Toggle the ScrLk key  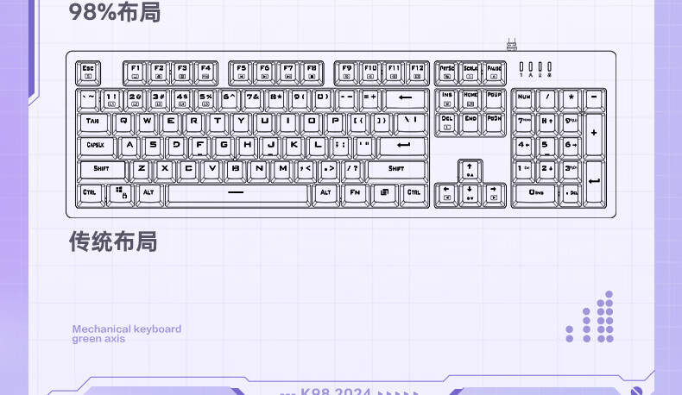(470, 71)
